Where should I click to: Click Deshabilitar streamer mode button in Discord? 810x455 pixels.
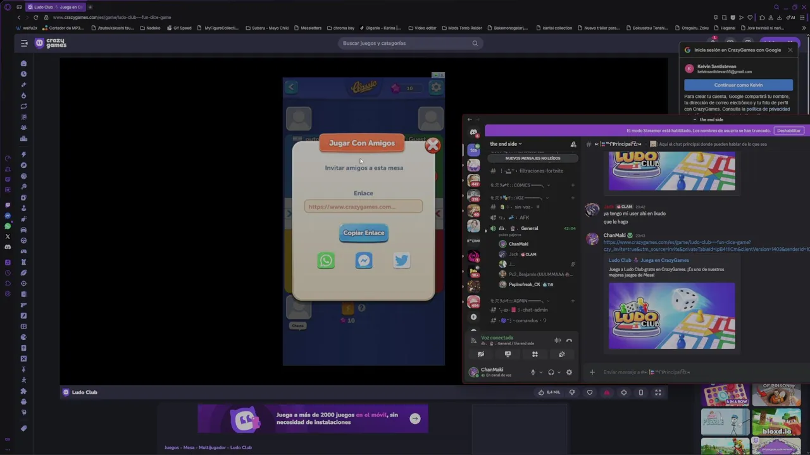pyautogui.click(x=788, y=131)
